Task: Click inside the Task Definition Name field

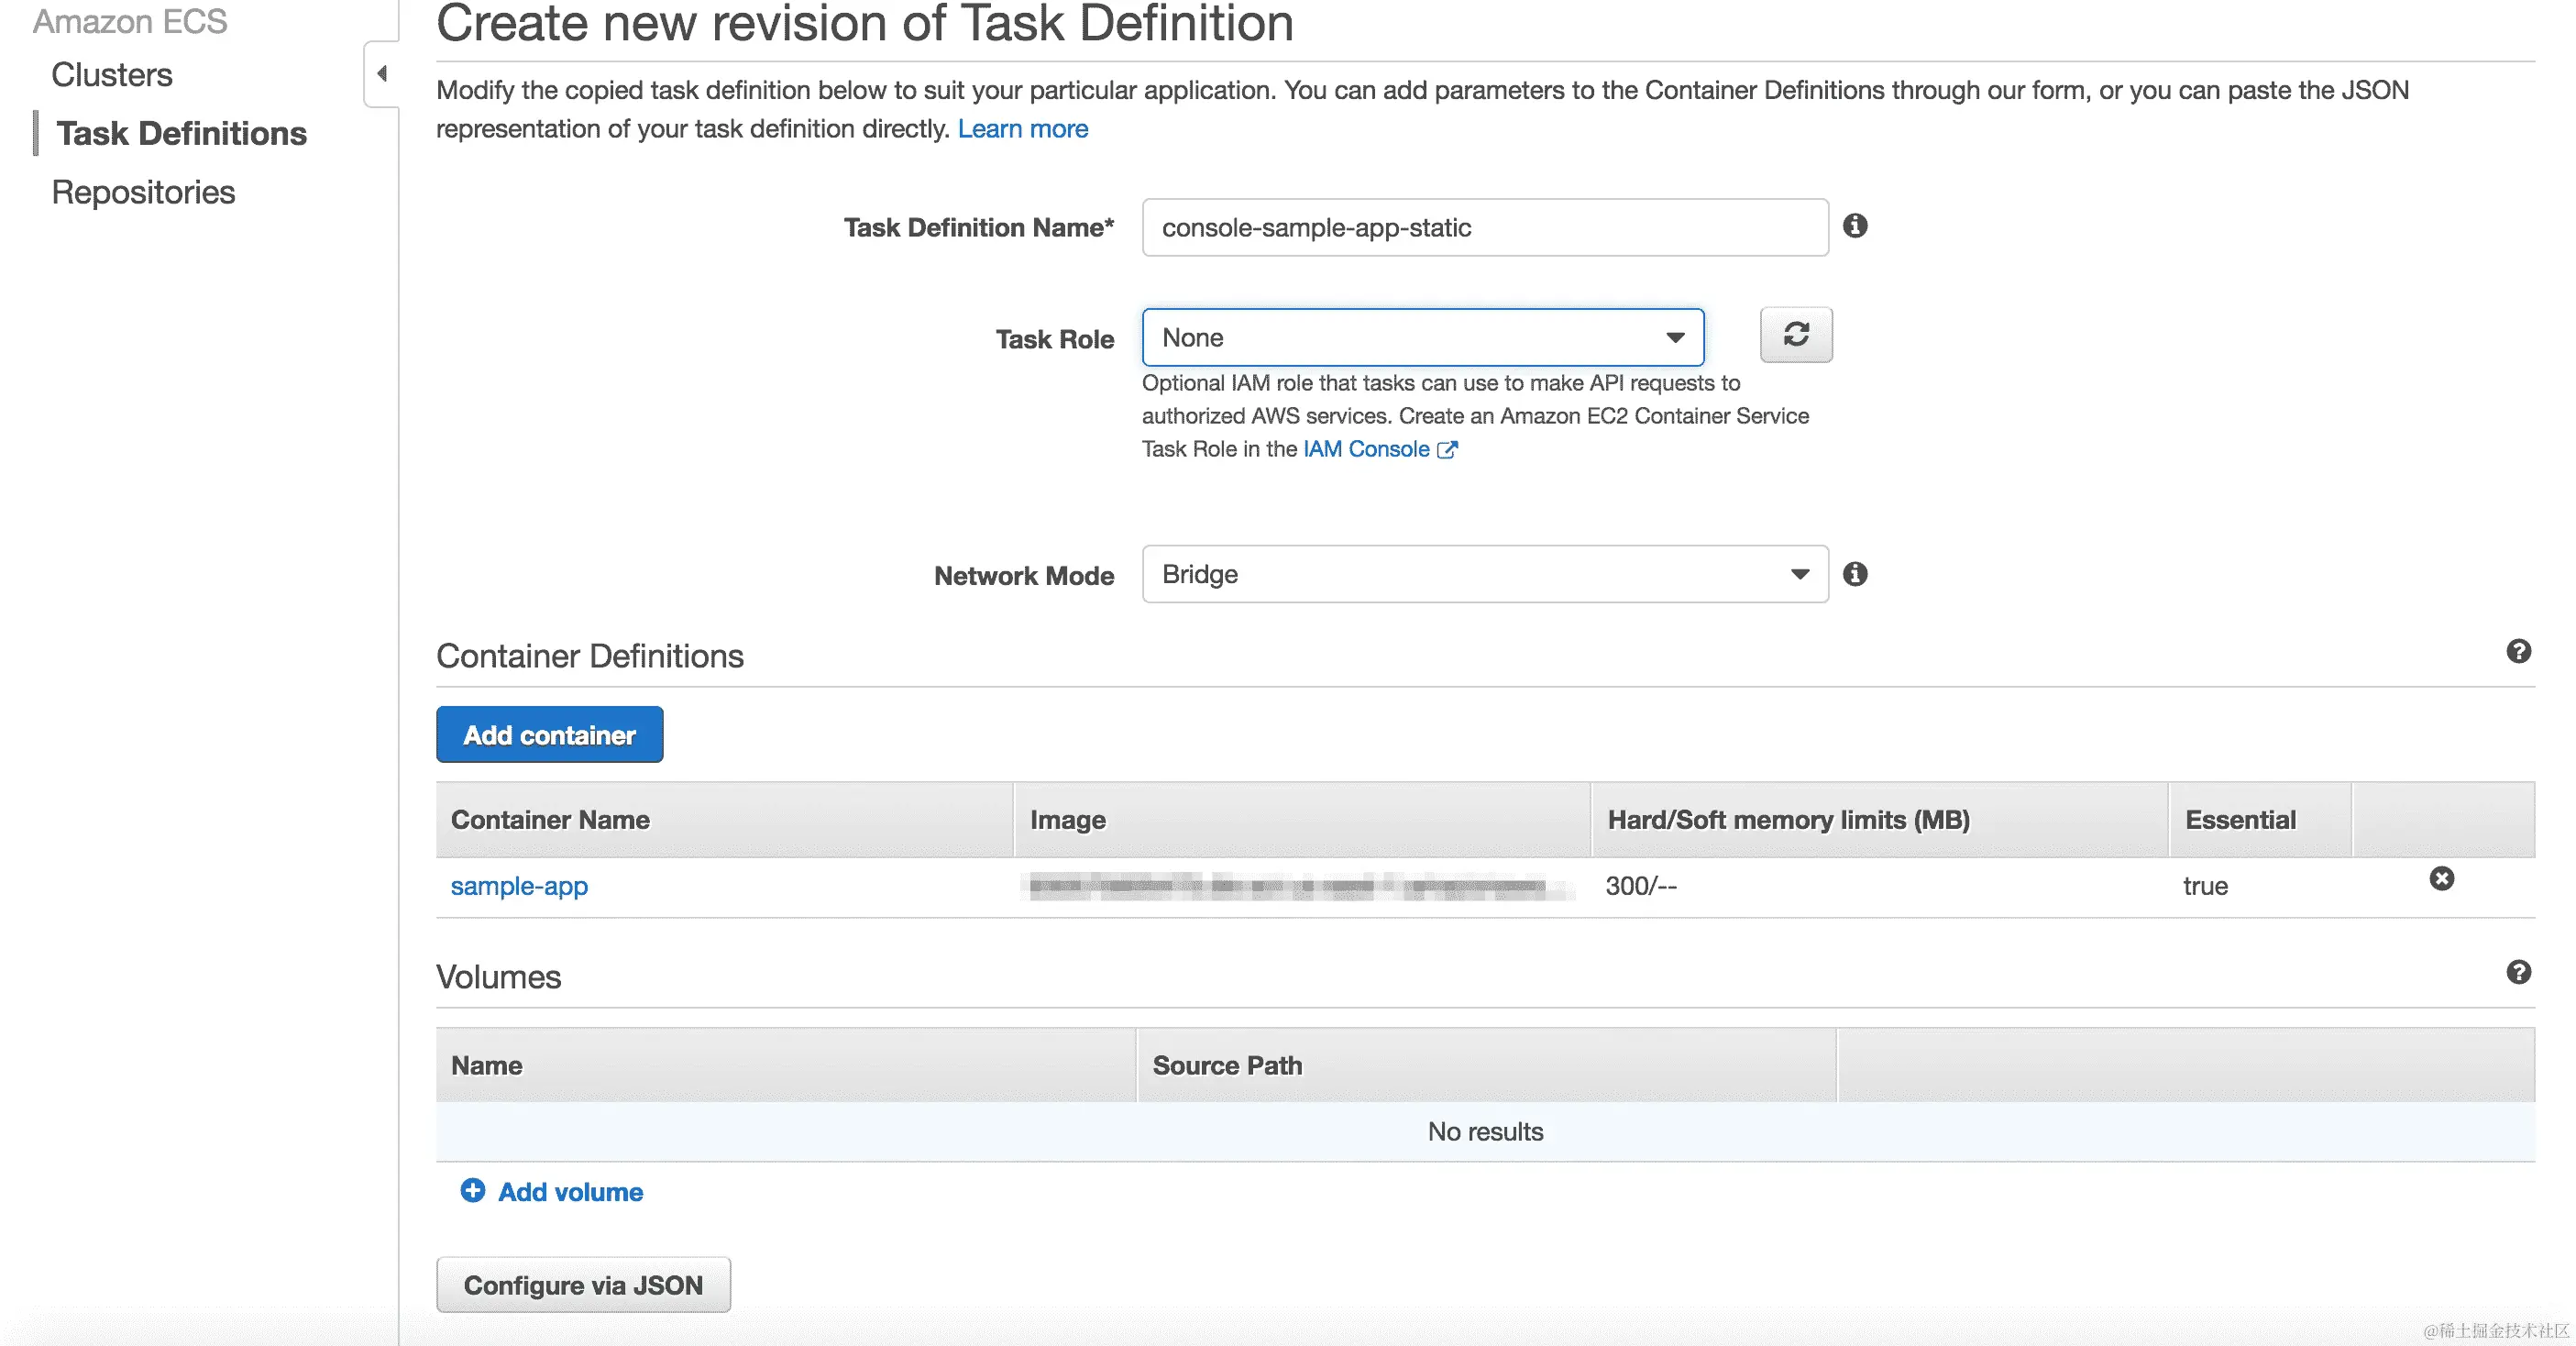Action: coord(1484,227)
